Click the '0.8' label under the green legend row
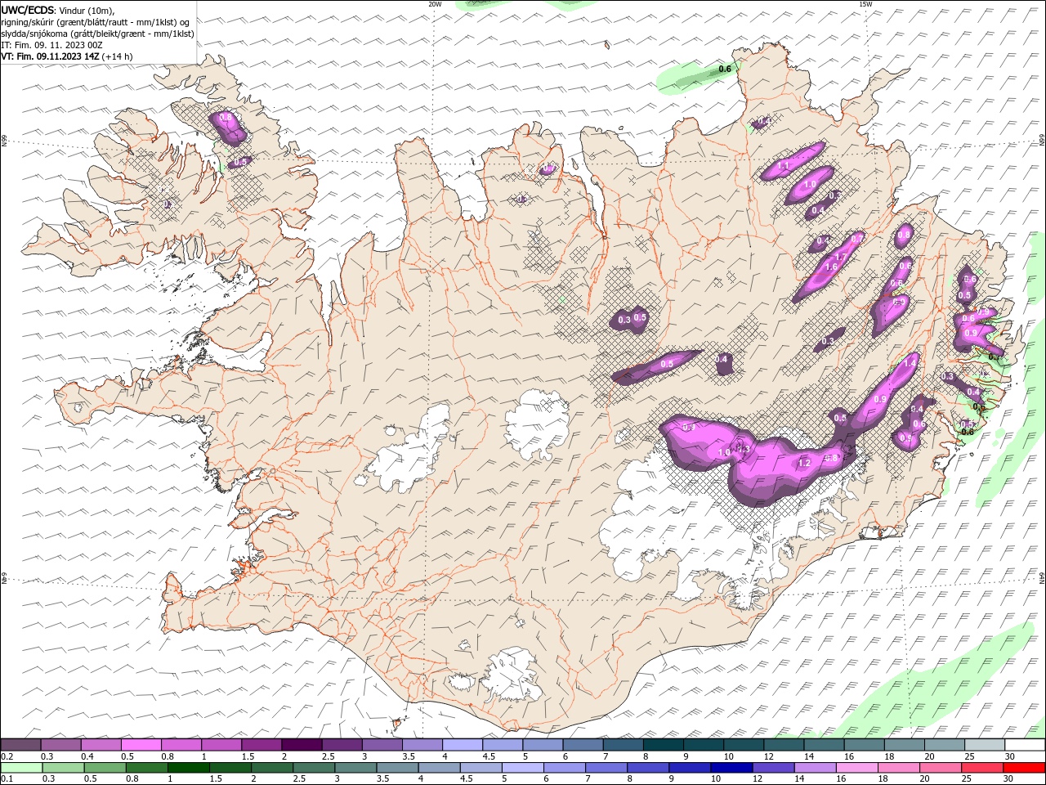Image resolution: width=1046 pixels, height=785 pixels. click(132, 779)
